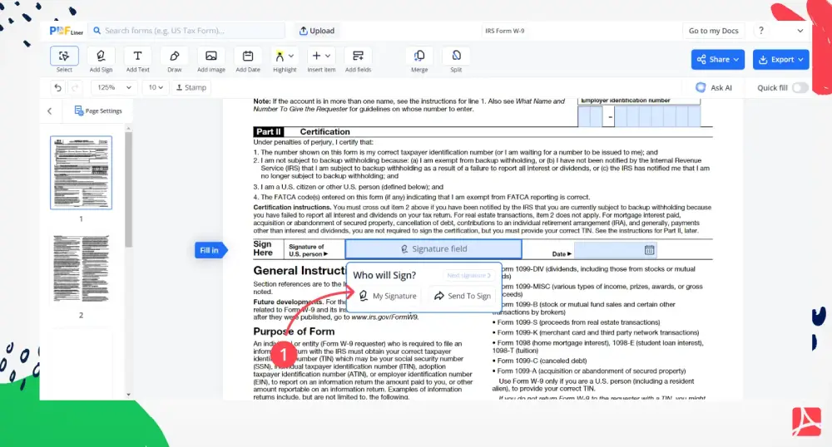Click the Insert item plus icon
832x447 pixels.
pos(316,56)
